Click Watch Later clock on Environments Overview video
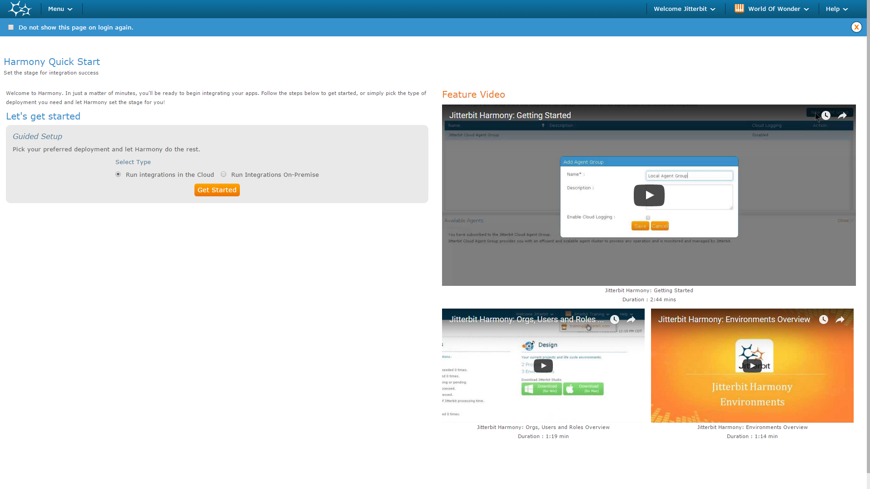The width and height of the screenshot is (870, 489). pyautogui.click(x=824, y=319)
